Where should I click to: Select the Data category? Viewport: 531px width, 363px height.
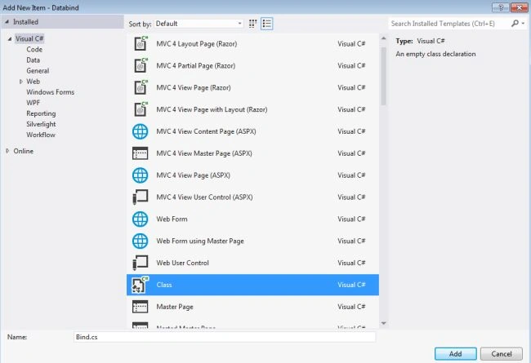pos(33,60)
